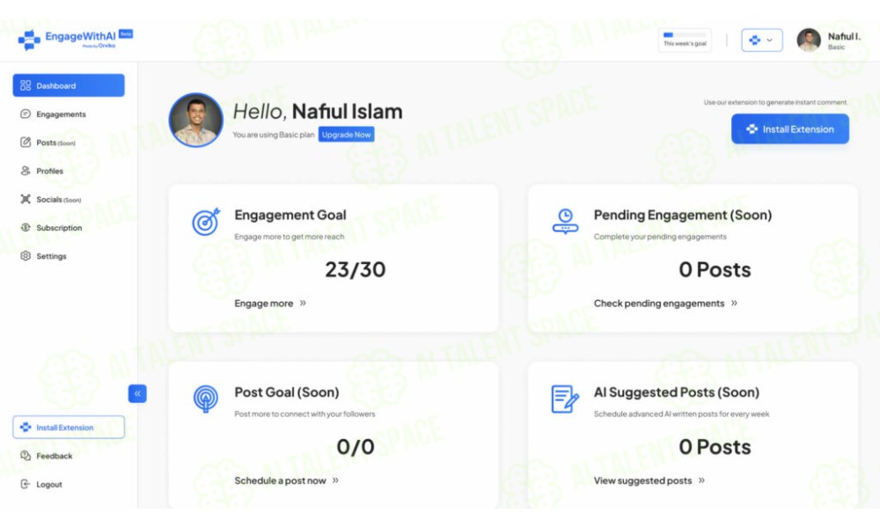Collapse the sidebar with double-chevron button
The image size is (880, 528).
[x=137, y=393]
